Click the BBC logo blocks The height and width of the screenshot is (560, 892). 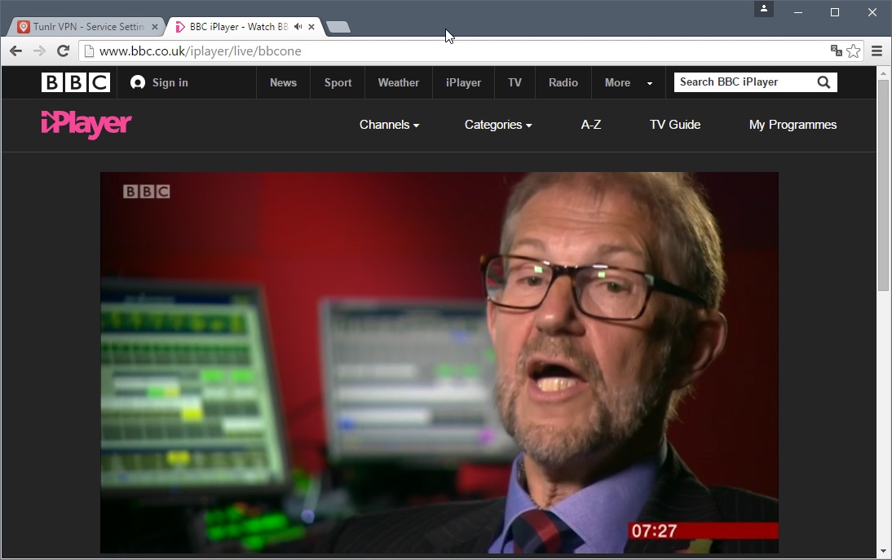pyautogui.click(x=76, y=82)
